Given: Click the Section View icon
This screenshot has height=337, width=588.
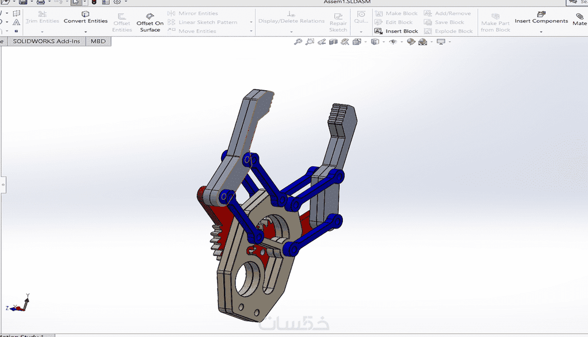Looking at the screenshot, I should tap(333, 41).
